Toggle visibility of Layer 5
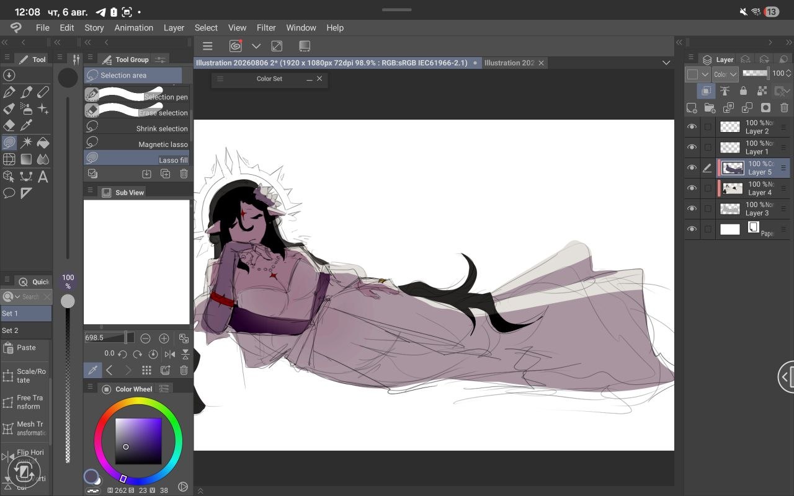 click(x=692, y=168)
